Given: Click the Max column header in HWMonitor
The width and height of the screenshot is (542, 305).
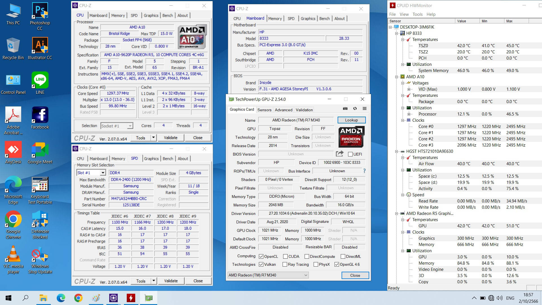Looking at the screenshot, I should click(516, 21).
